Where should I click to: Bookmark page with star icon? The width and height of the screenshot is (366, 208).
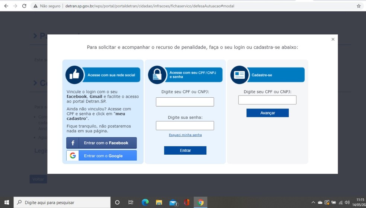click(x=359, y=6)
